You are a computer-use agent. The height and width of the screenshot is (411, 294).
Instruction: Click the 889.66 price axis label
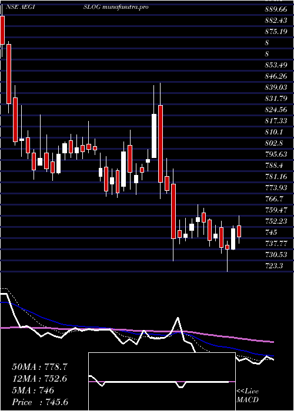[276, 9]
